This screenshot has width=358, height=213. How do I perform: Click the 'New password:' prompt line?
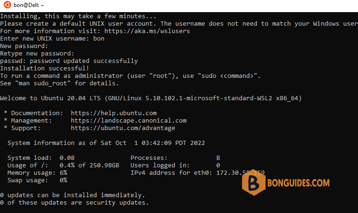coord(24,46)
